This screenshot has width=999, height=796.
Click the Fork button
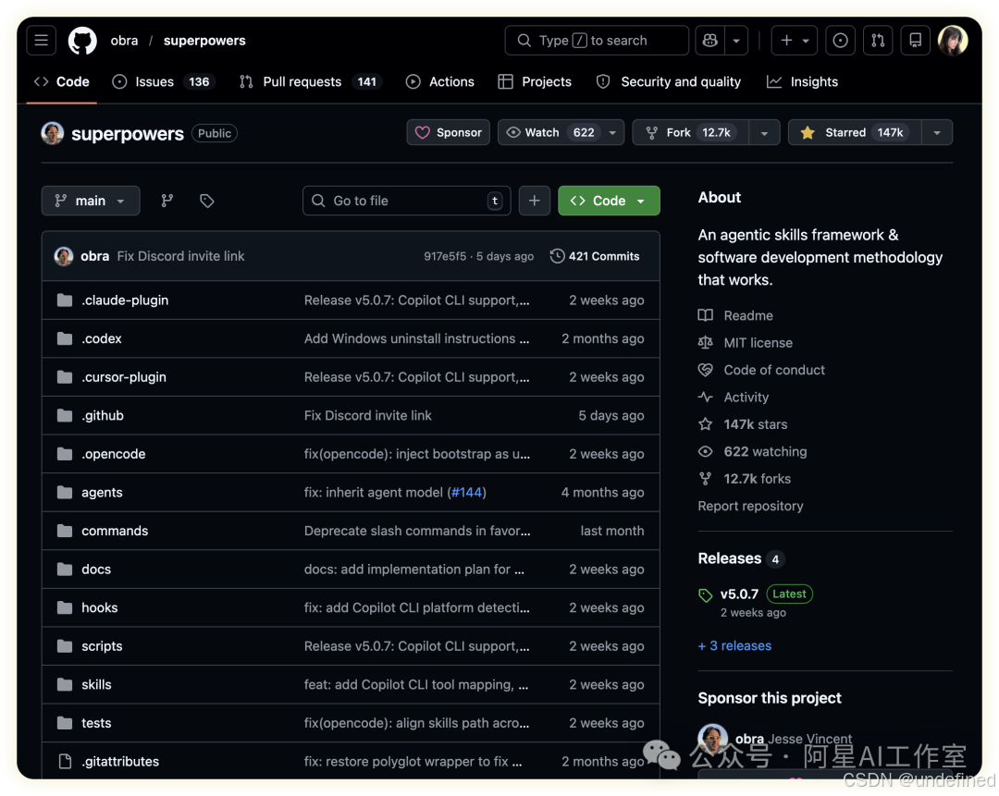[x=691, y=132]
